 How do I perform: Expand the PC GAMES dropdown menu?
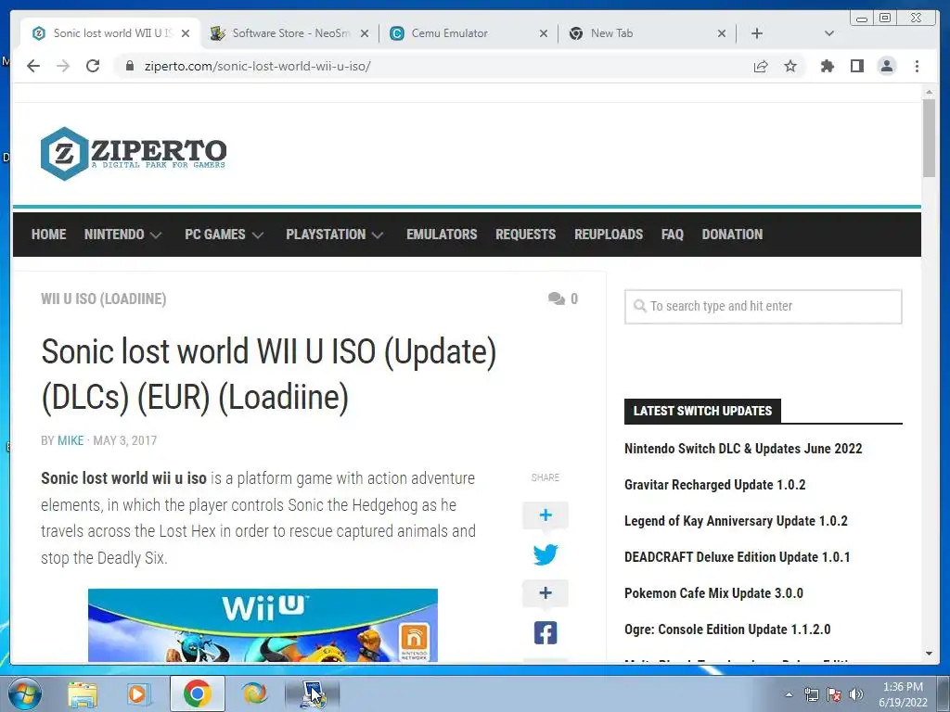tap(224, 235)
